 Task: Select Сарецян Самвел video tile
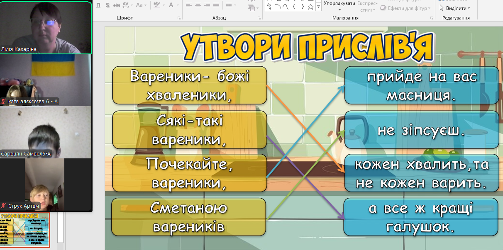(x=46, y=132)
